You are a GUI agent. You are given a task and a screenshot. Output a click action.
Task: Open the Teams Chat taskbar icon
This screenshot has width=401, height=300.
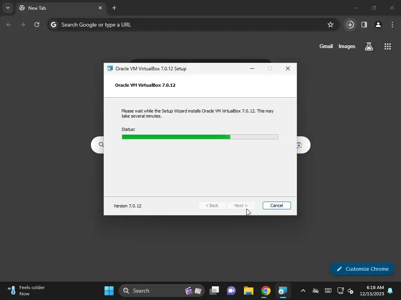[231, 291]
